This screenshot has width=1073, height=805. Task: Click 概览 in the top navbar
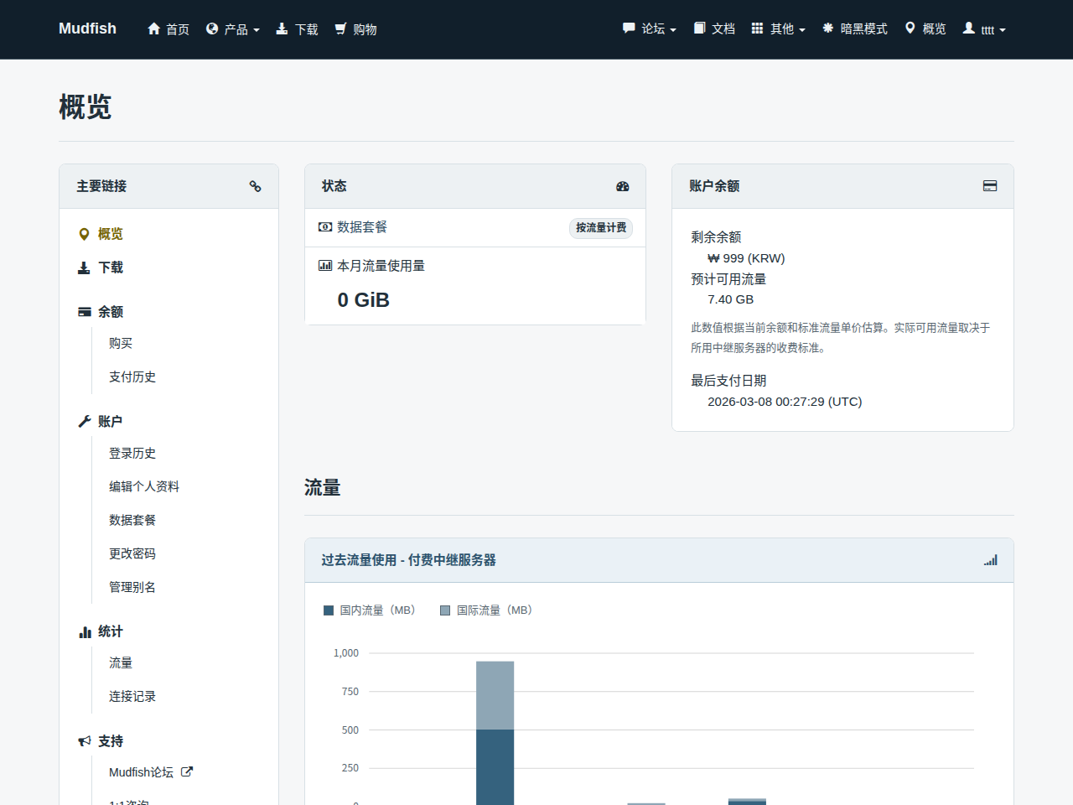click(925, 29)
